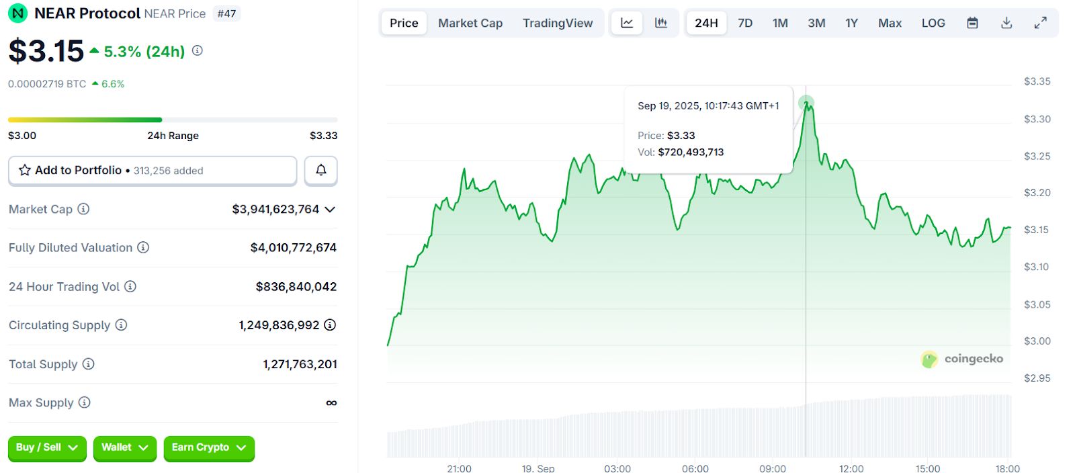This screenshot has height=473, width=1075.
Task: Open the Wallet dropdown
Action: click(x=125, y=447)
